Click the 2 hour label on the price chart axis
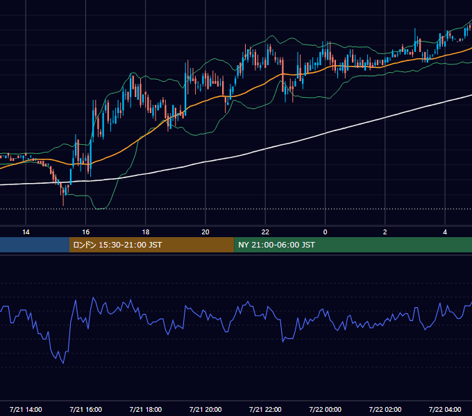 coord(385,232)
